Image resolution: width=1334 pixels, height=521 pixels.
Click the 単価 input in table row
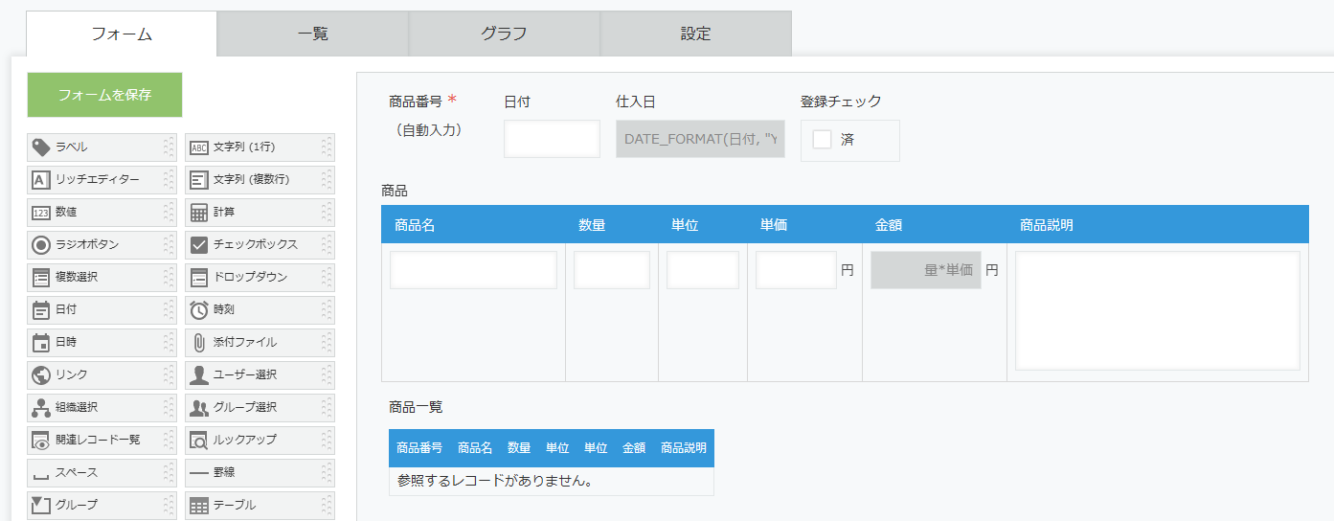(x=796, y=270)
